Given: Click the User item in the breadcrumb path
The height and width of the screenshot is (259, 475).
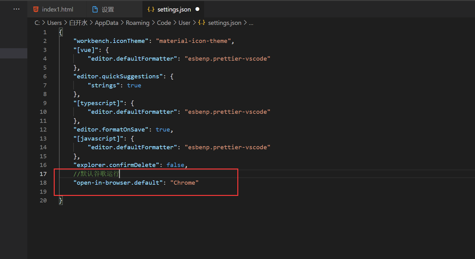Looking at the screenshot, I should [184, 22].
